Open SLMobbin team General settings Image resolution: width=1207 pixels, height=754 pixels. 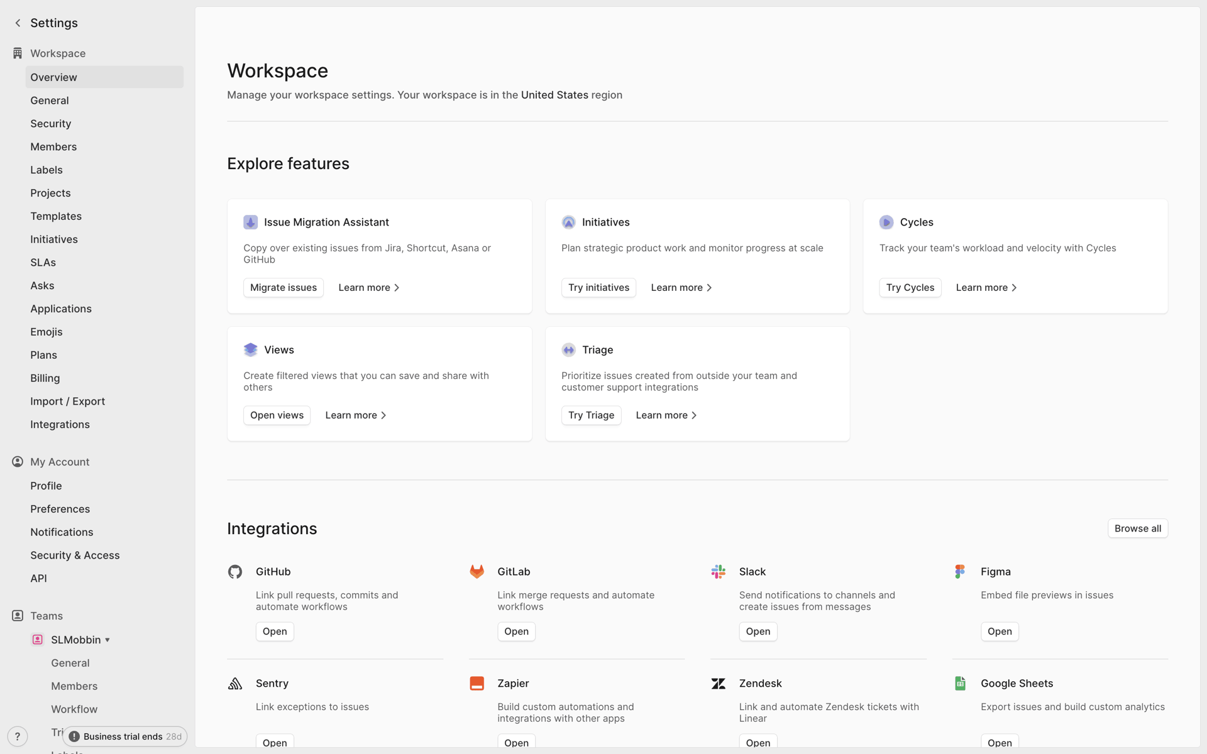pyautogui.click(x=70, y=663)
